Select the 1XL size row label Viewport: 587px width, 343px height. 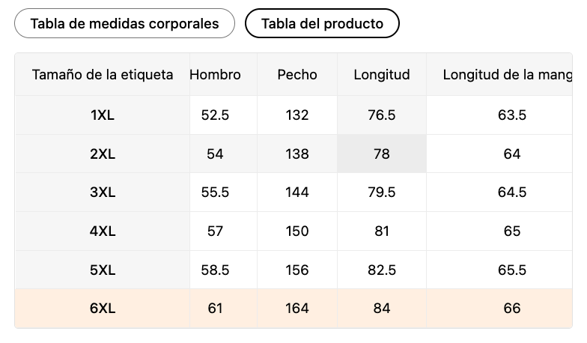103,115
